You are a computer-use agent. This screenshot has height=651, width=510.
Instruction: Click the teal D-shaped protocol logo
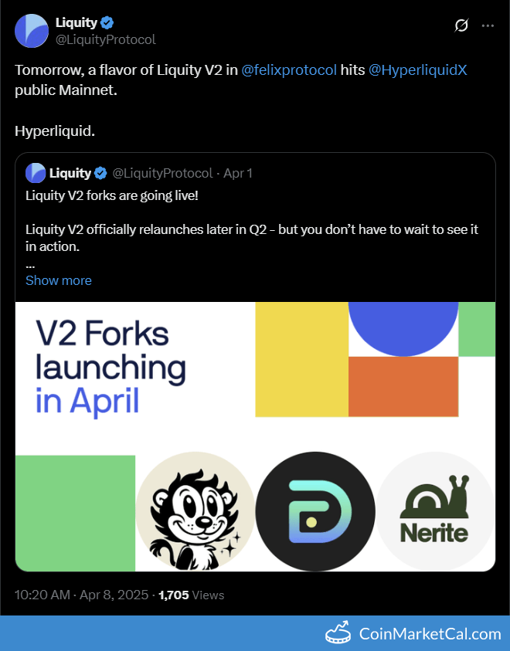pyautogui.click(x=315, y=511)
